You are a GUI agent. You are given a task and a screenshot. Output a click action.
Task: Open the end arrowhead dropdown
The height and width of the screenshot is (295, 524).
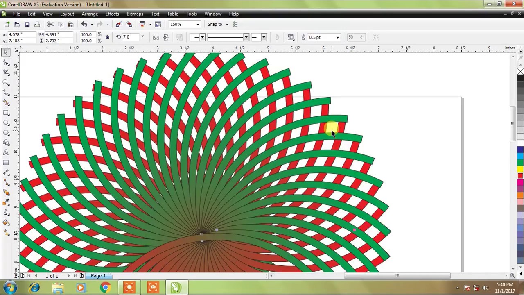[263, 37]
